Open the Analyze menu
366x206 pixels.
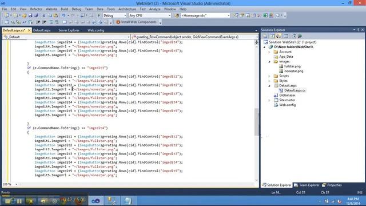pos(155,9)
